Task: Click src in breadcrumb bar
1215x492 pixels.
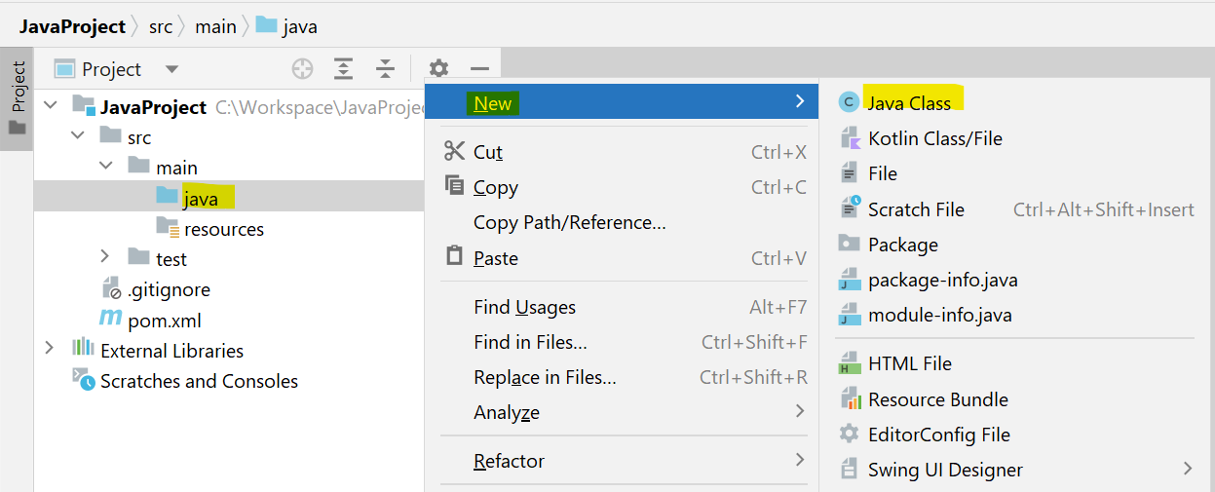Action: coord(161,26)
